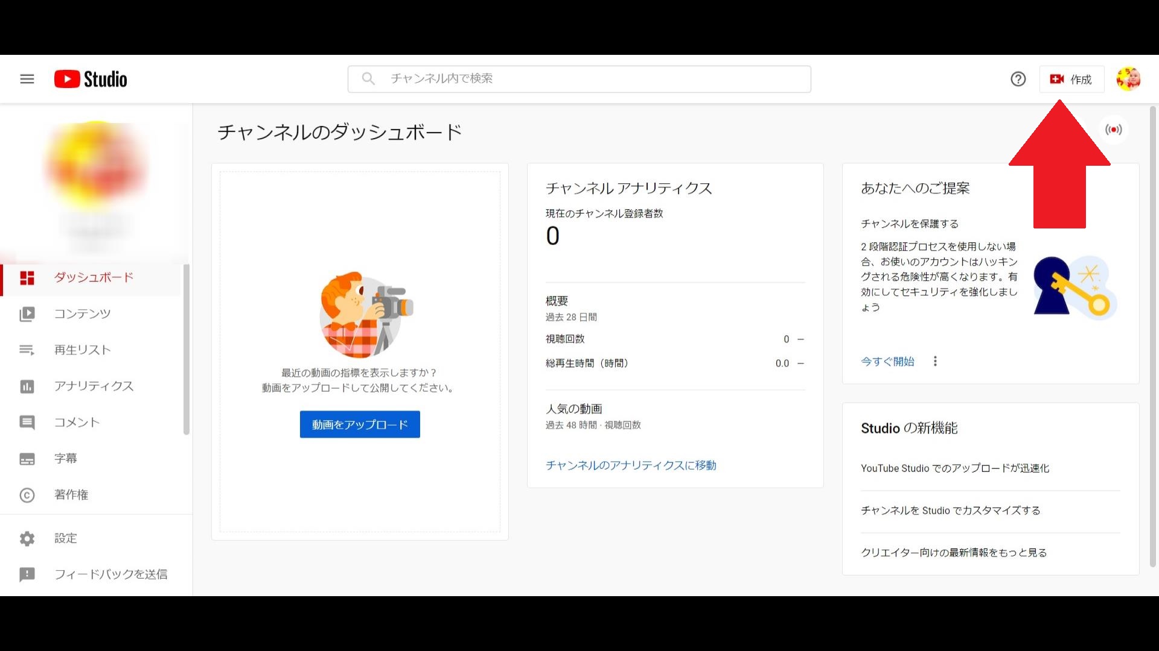
Task: Follow the チャンネルのアナリティクスに移動 link
Action: (631, 465)
